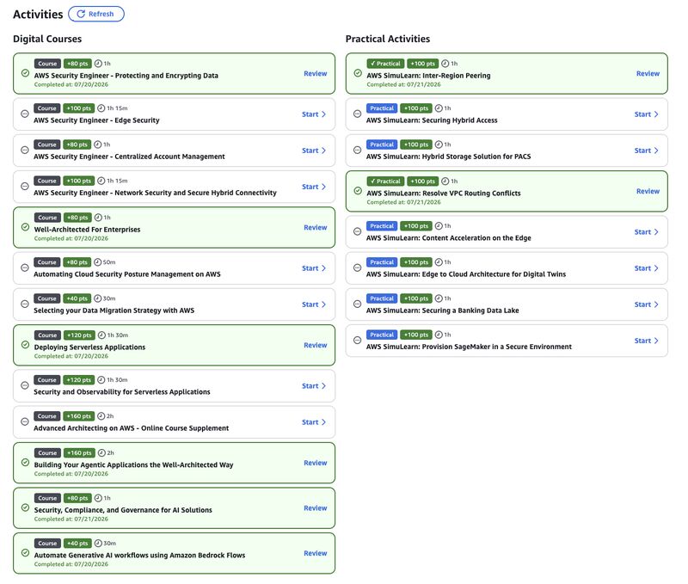The image size is (688, 584).
Task: Click incomplete status icon for Security and Observability course
Action: tap(25, 385)
